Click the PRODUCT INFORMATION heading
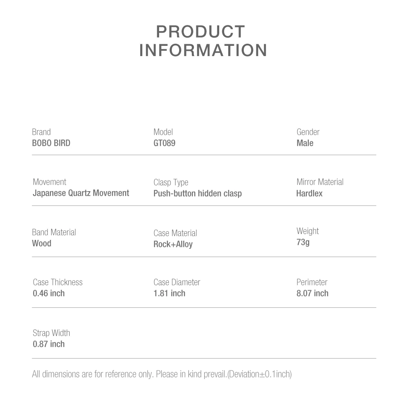This screenshot has width=409, height=404. (203, 41)
